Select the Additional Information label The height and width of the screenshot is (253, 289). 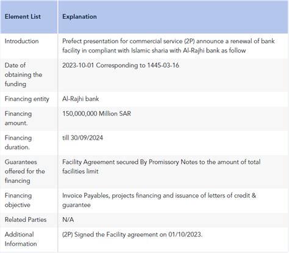pos(21,239)
